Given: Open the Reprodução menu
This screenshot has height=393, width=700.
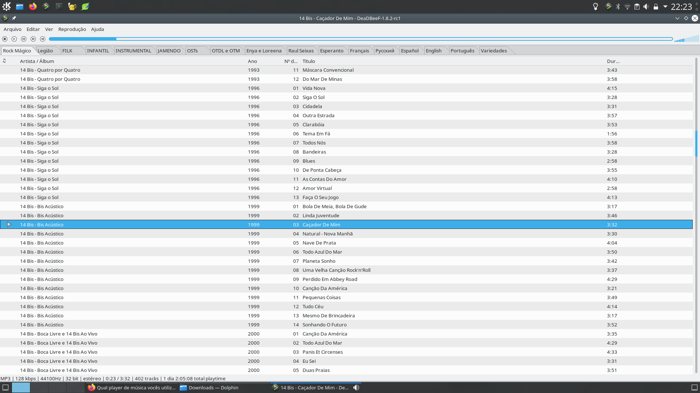Looking at the screenshot, I should 72,29.
